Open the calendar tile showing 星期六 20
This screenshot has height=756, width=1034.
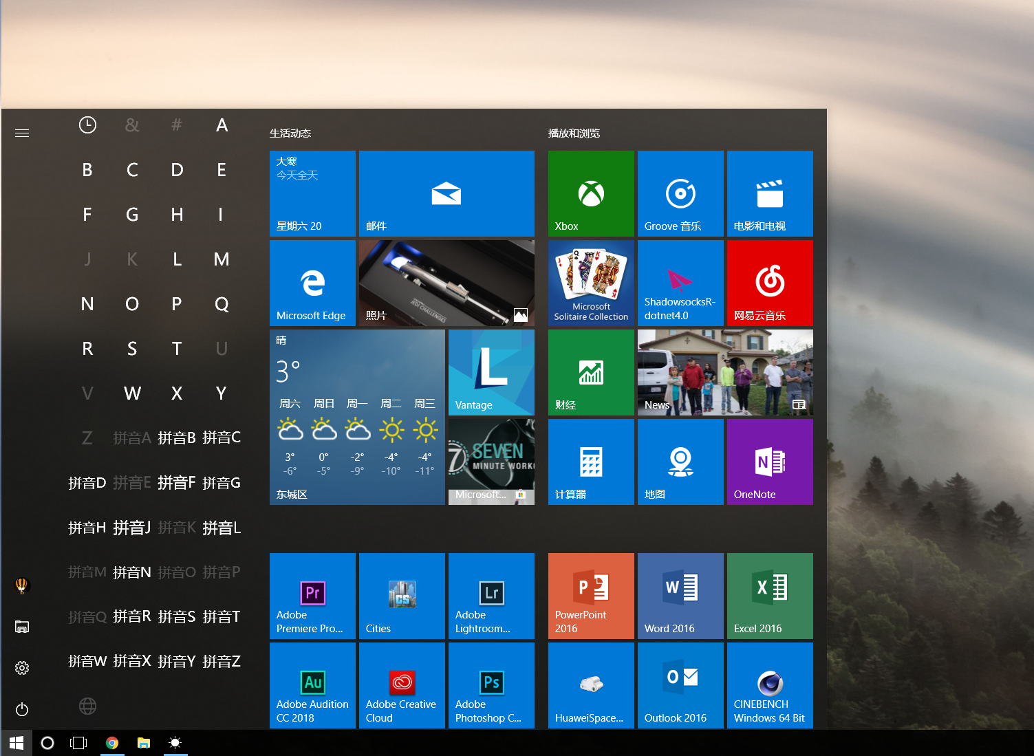pos(312,193)
